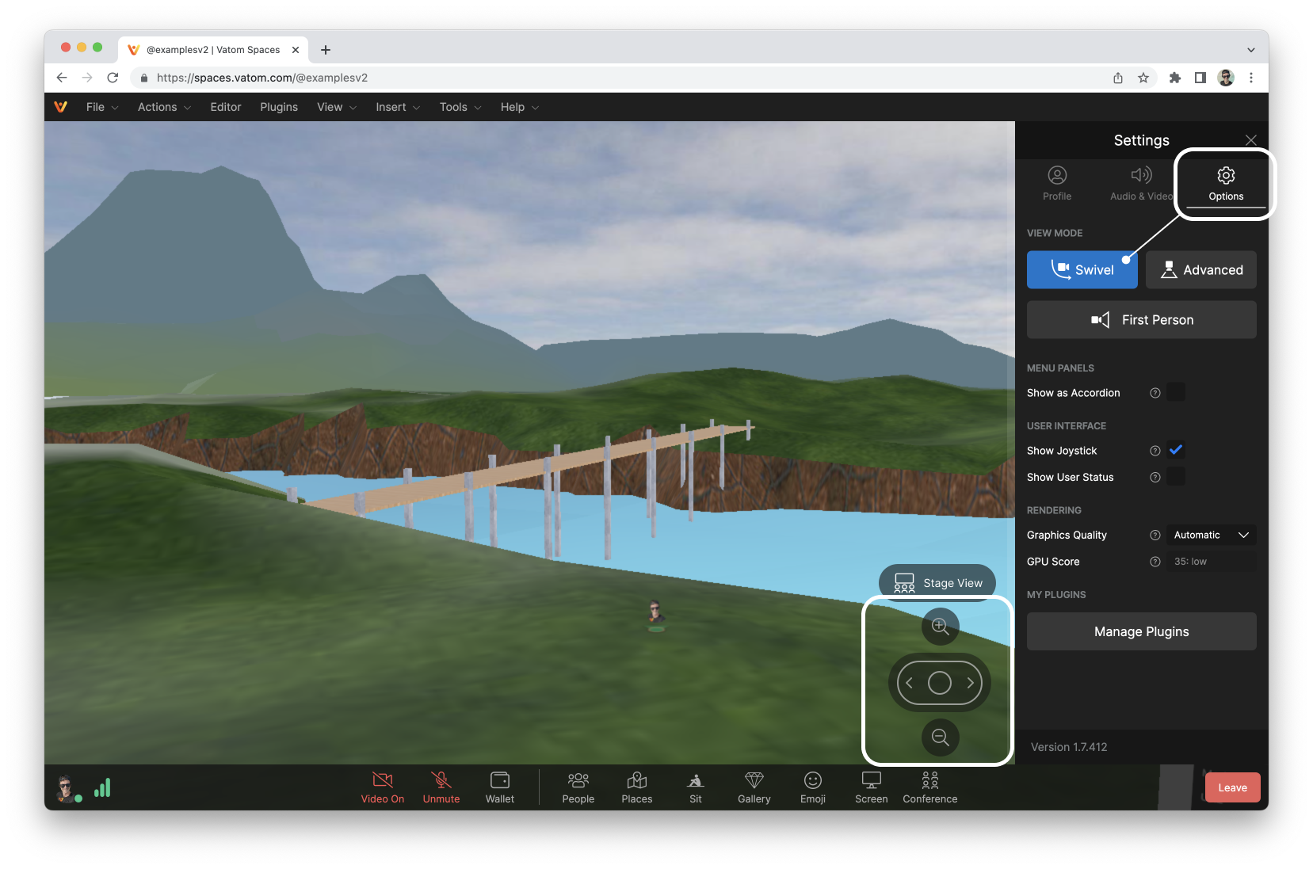
Task: Open a new browser tab
Action: [326, 50]
